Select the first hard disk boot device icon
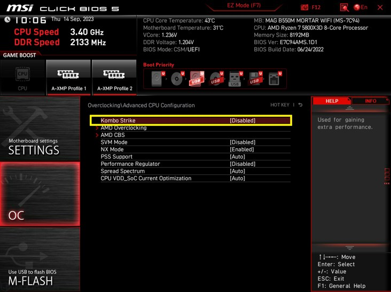 pyautogui.click(x=158, y=79)
